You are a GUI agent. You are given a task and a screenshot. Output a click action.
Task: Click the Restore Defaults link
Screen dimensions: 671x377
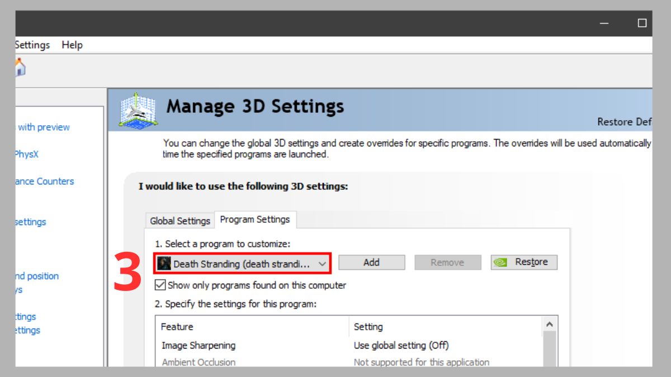point(625,122)
